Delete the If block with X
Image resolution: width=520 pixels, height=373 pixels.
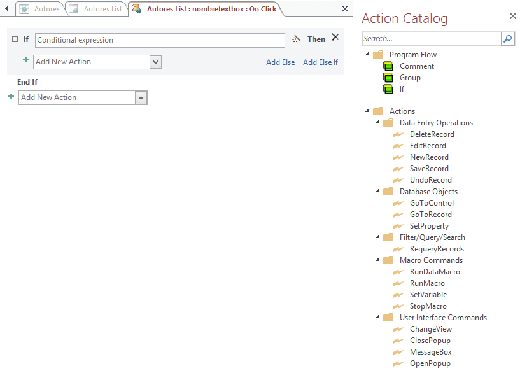[x=335, y=37]
